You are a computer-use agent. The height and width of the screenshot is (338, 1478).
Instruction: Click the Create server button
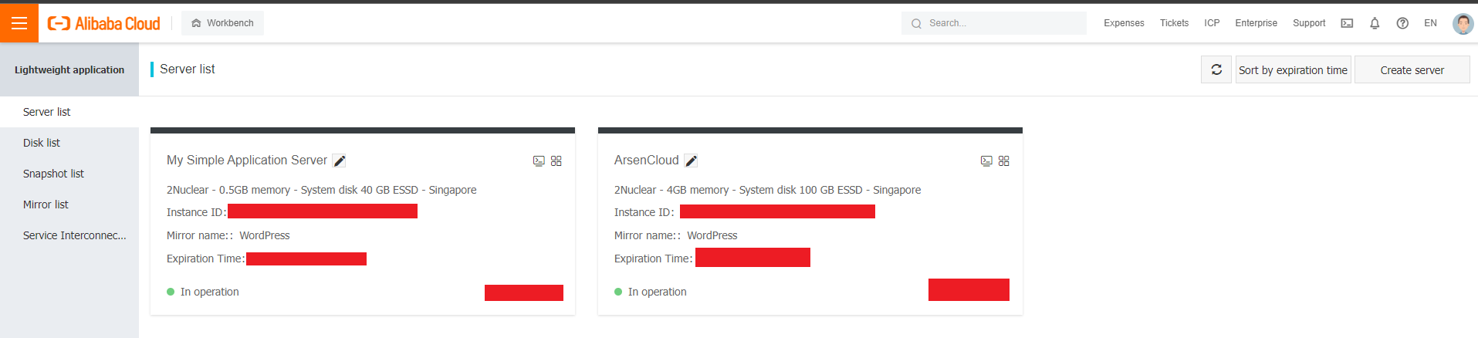click(1412, 69)
